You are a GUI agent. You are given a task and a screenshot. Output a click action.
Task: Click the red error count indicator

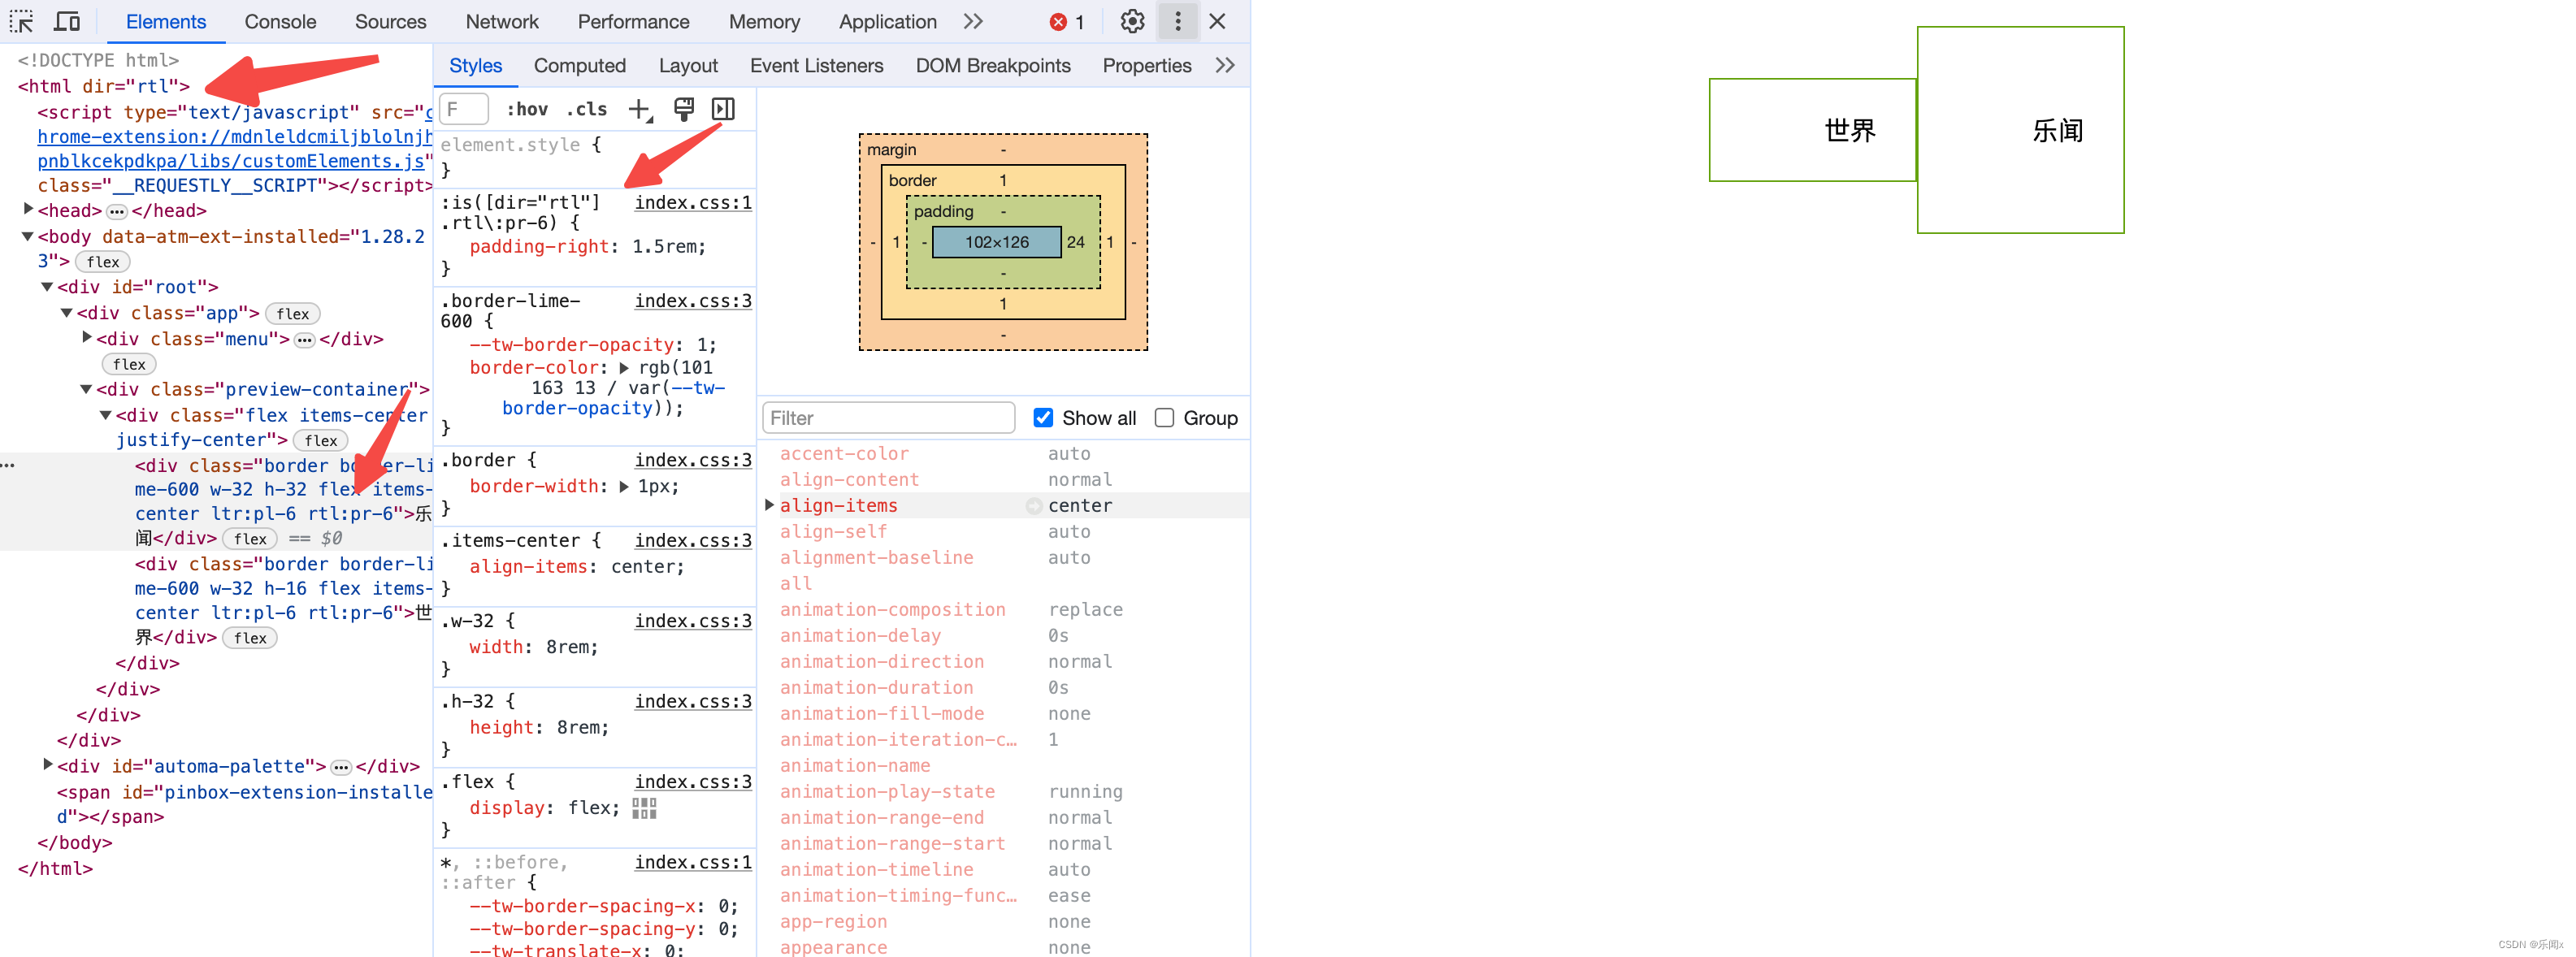pos(1067,22)
